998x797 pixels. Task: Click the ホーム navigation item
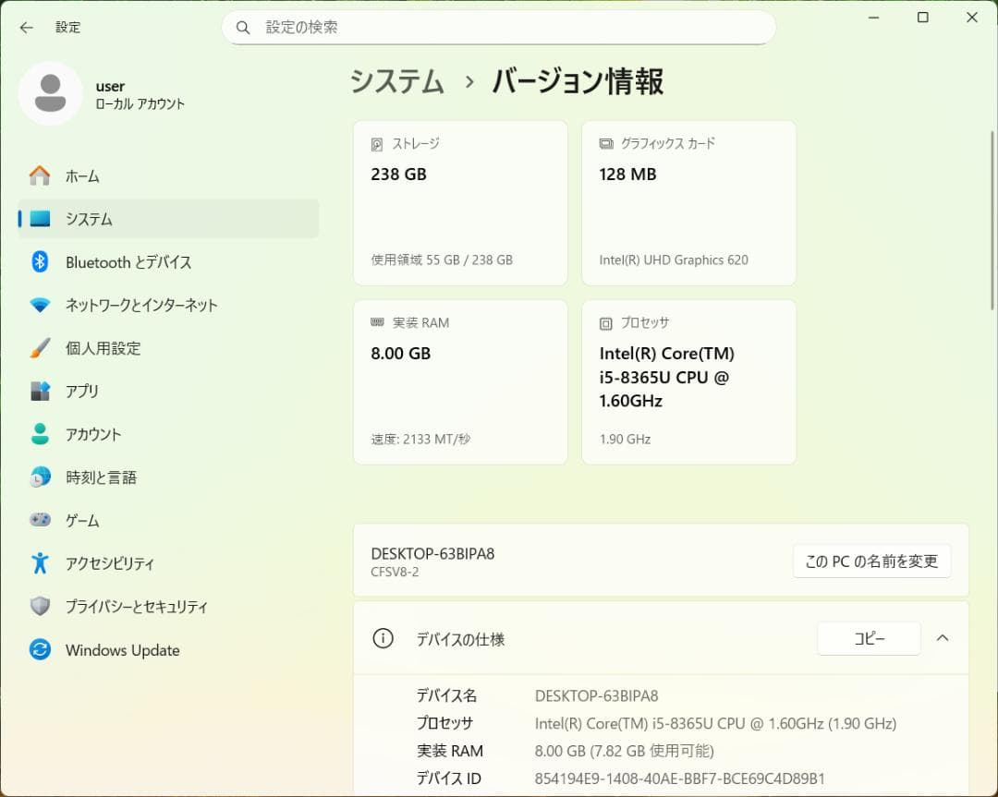pyautogui.click(x=81, y=175)
